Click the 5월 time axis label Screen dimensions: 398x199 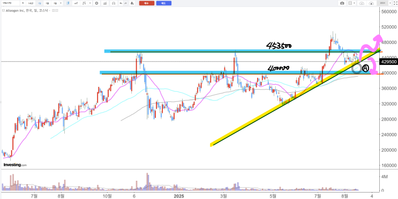(x=273, y=196)
